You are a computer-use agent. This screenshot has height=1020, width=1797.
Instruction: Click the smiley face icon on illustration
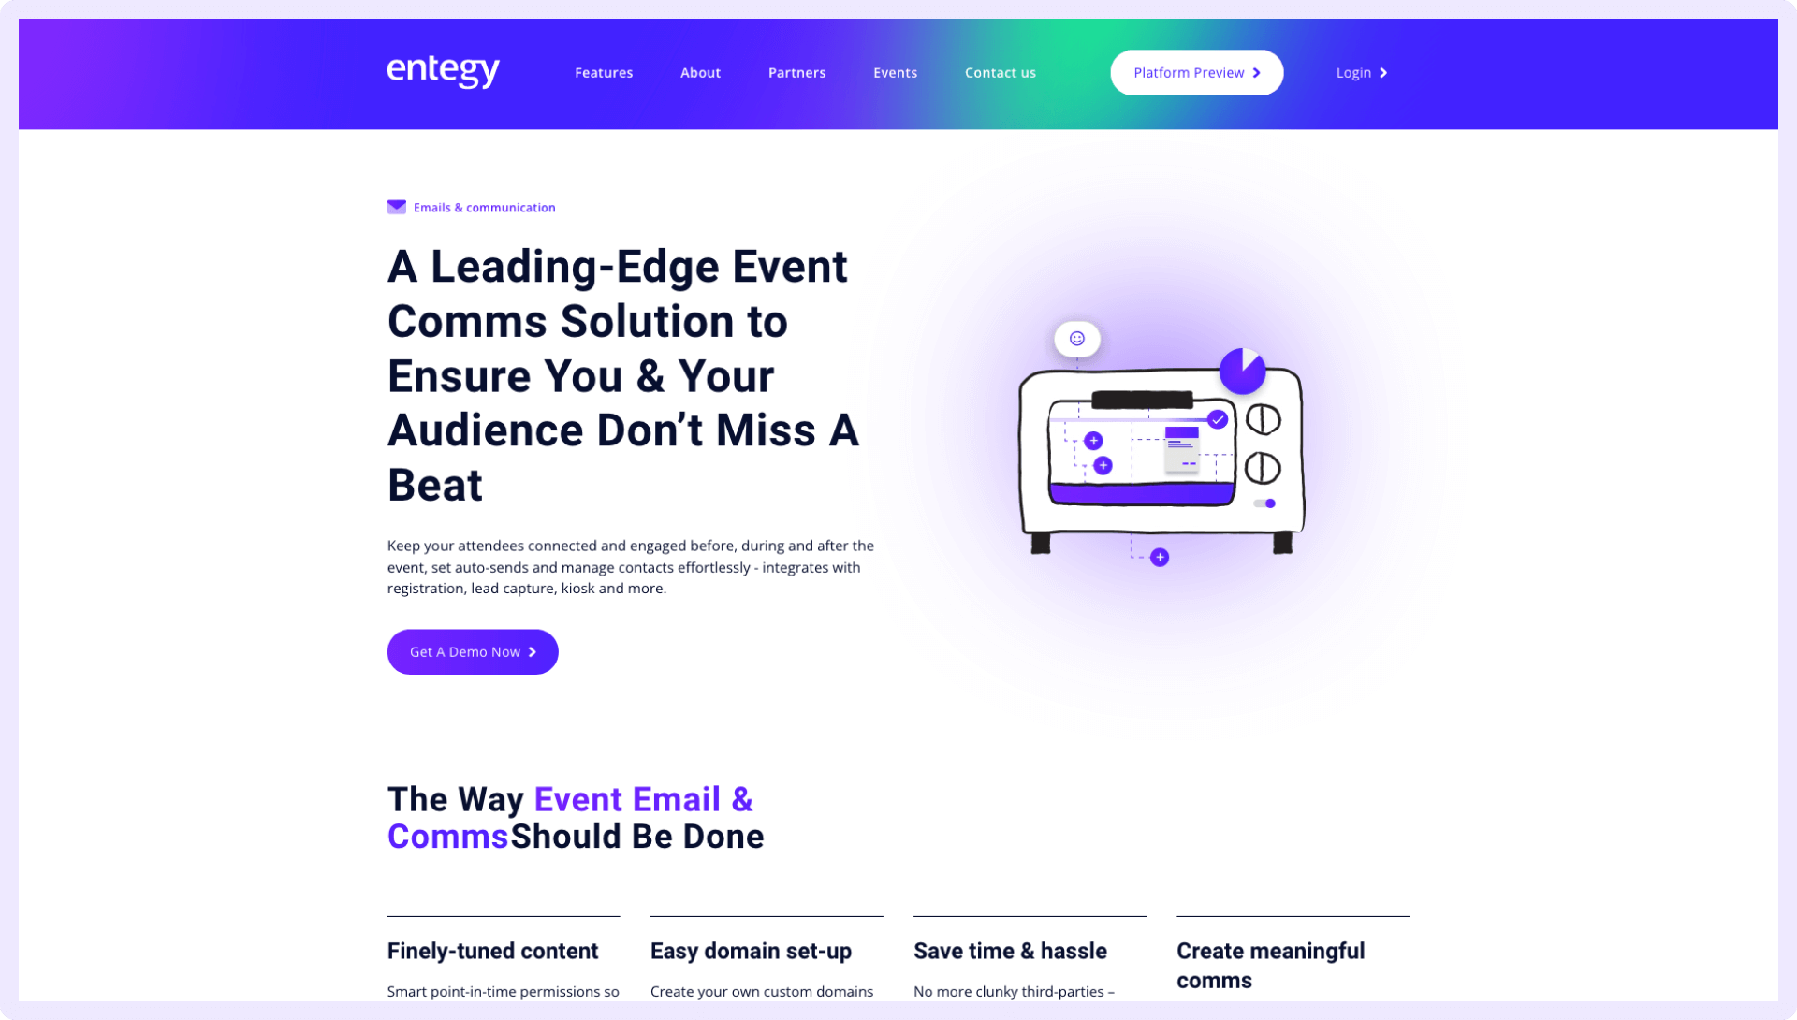tap(1076, 339)
